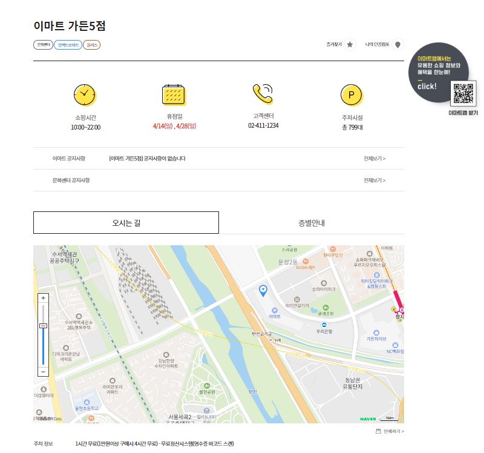Click the emart app QR code
Screen dimensions: 484x453
[463, 93]
